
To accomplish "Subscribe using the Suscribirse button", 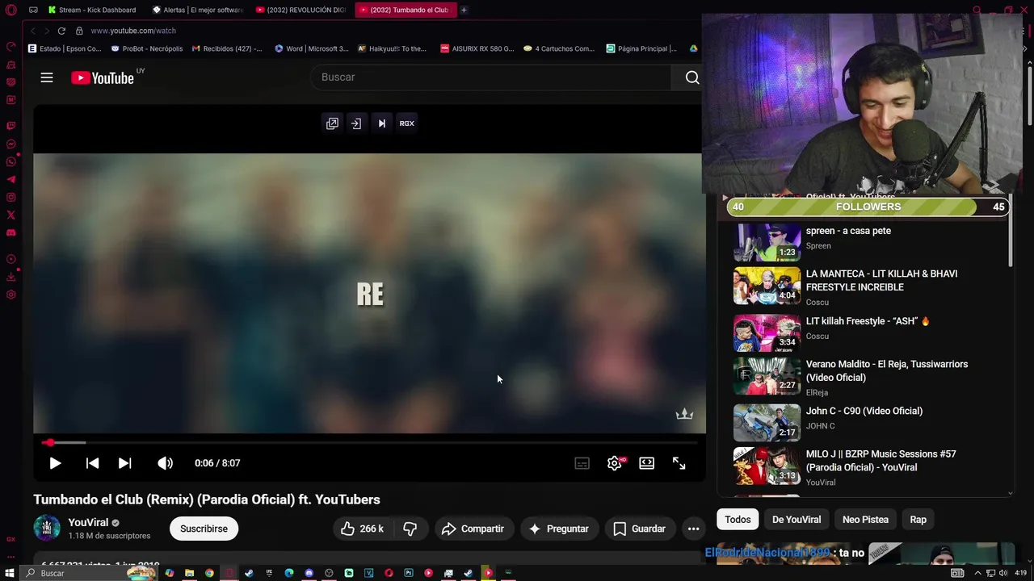I will (x=204, y=529).
